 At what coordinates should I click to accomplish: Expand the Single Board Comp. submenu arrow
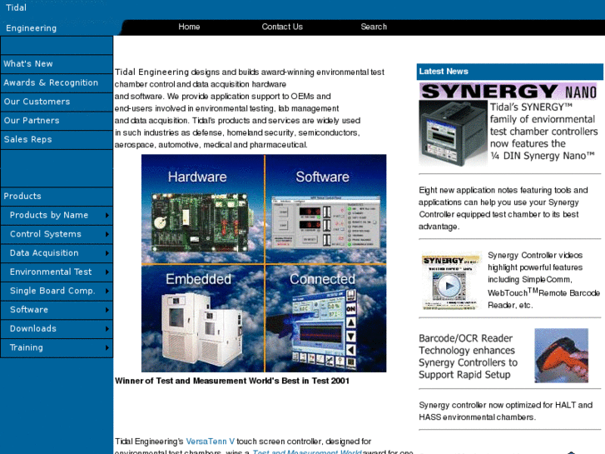[107, 291]
